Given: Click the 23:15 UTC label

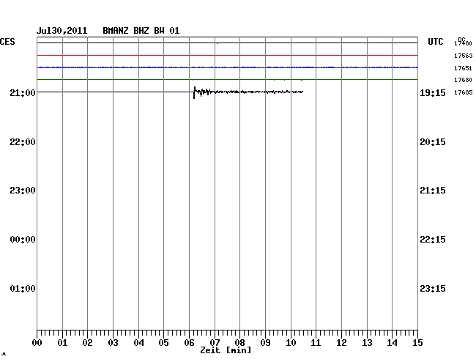Looking at the screenshot, I should coord(433,288).
